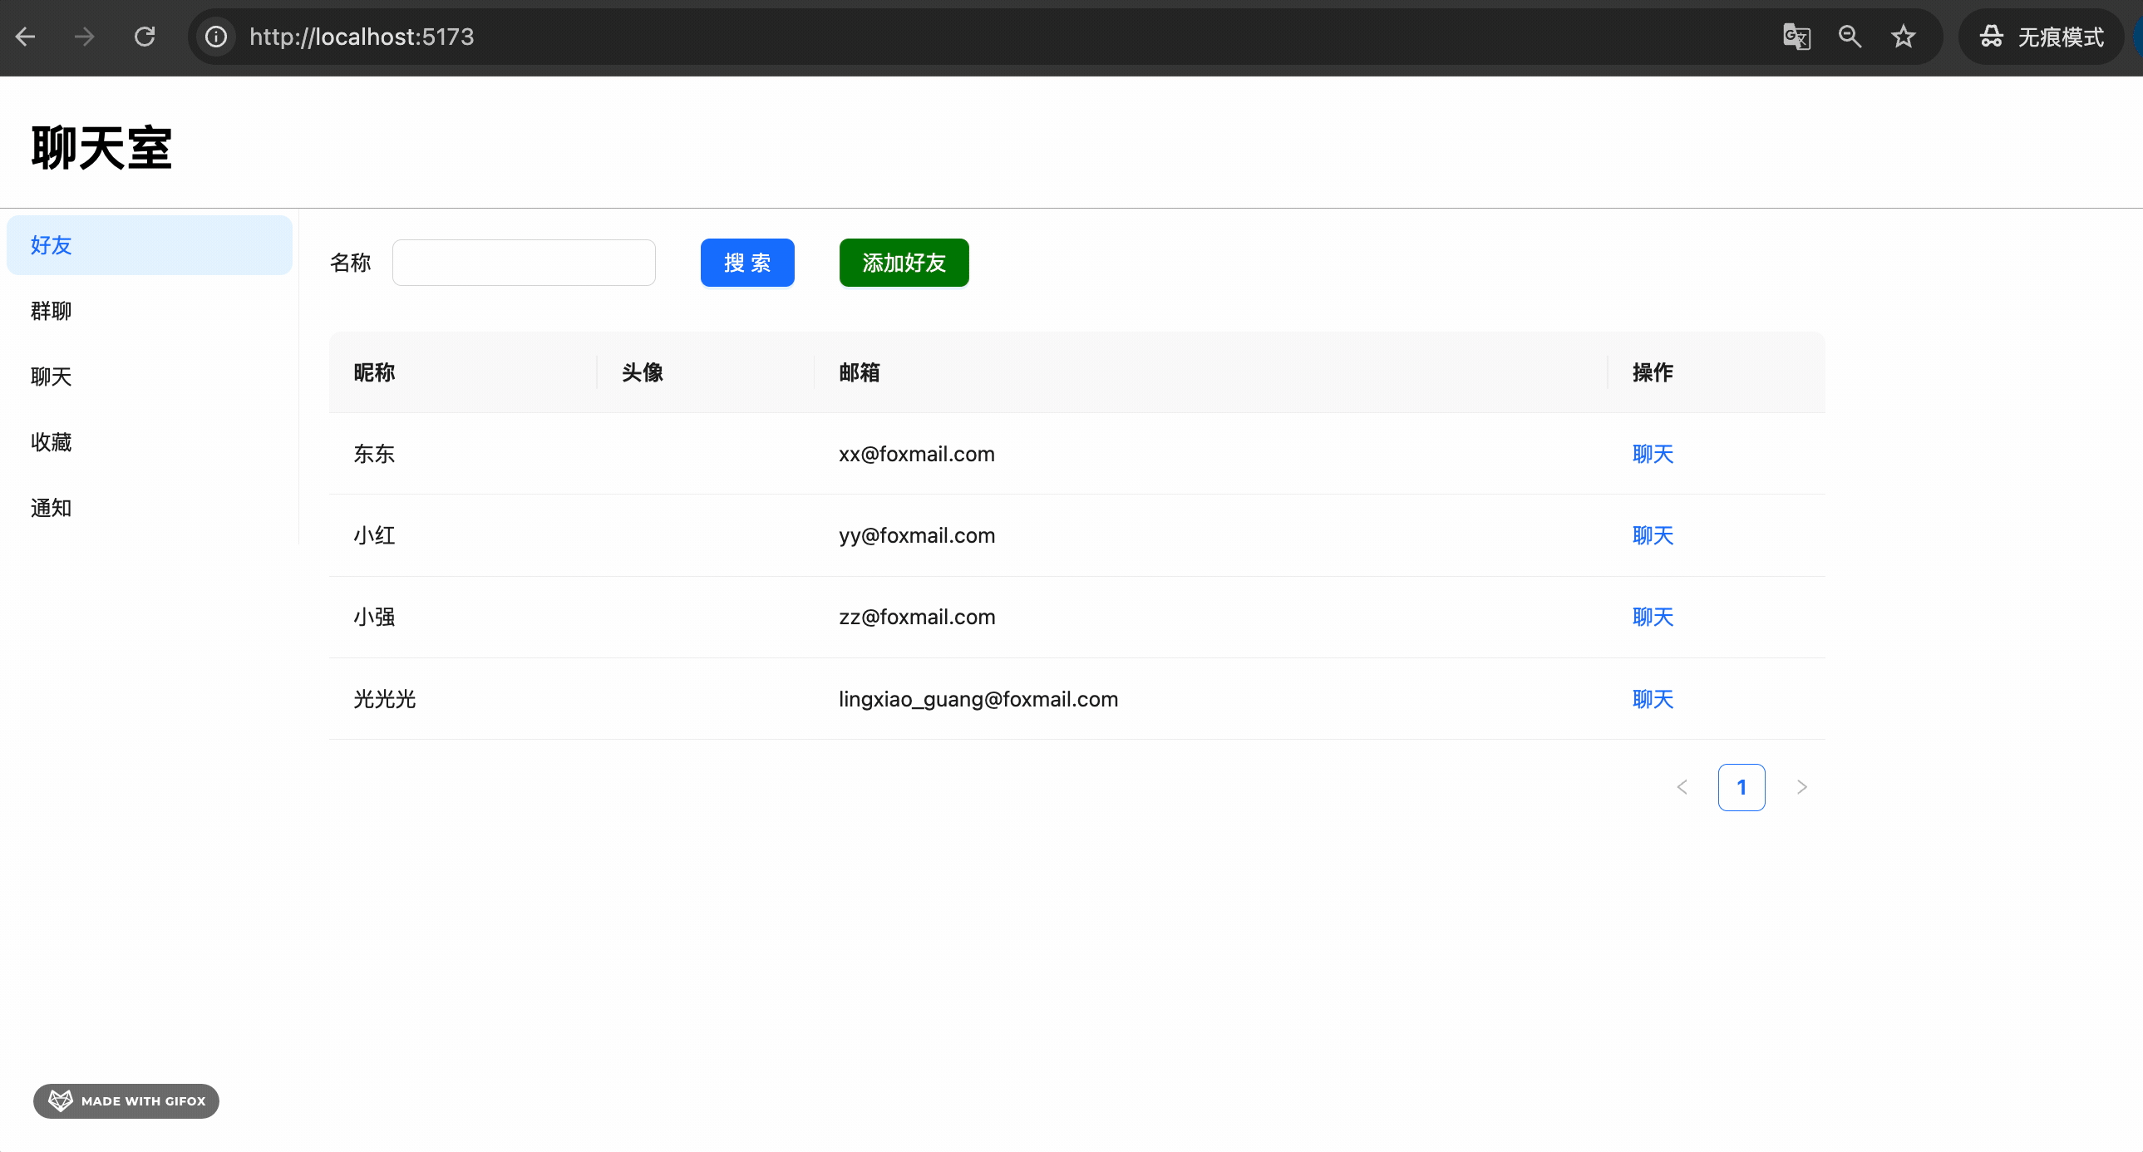Click the site info icon in address bar
The width and height of the screenshot is (2143, 1152).
click(216, 37)
